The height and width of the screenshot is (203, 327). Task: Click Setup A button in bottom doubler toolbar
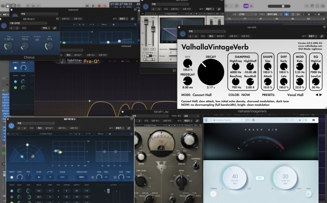click(x=101, y=134)
